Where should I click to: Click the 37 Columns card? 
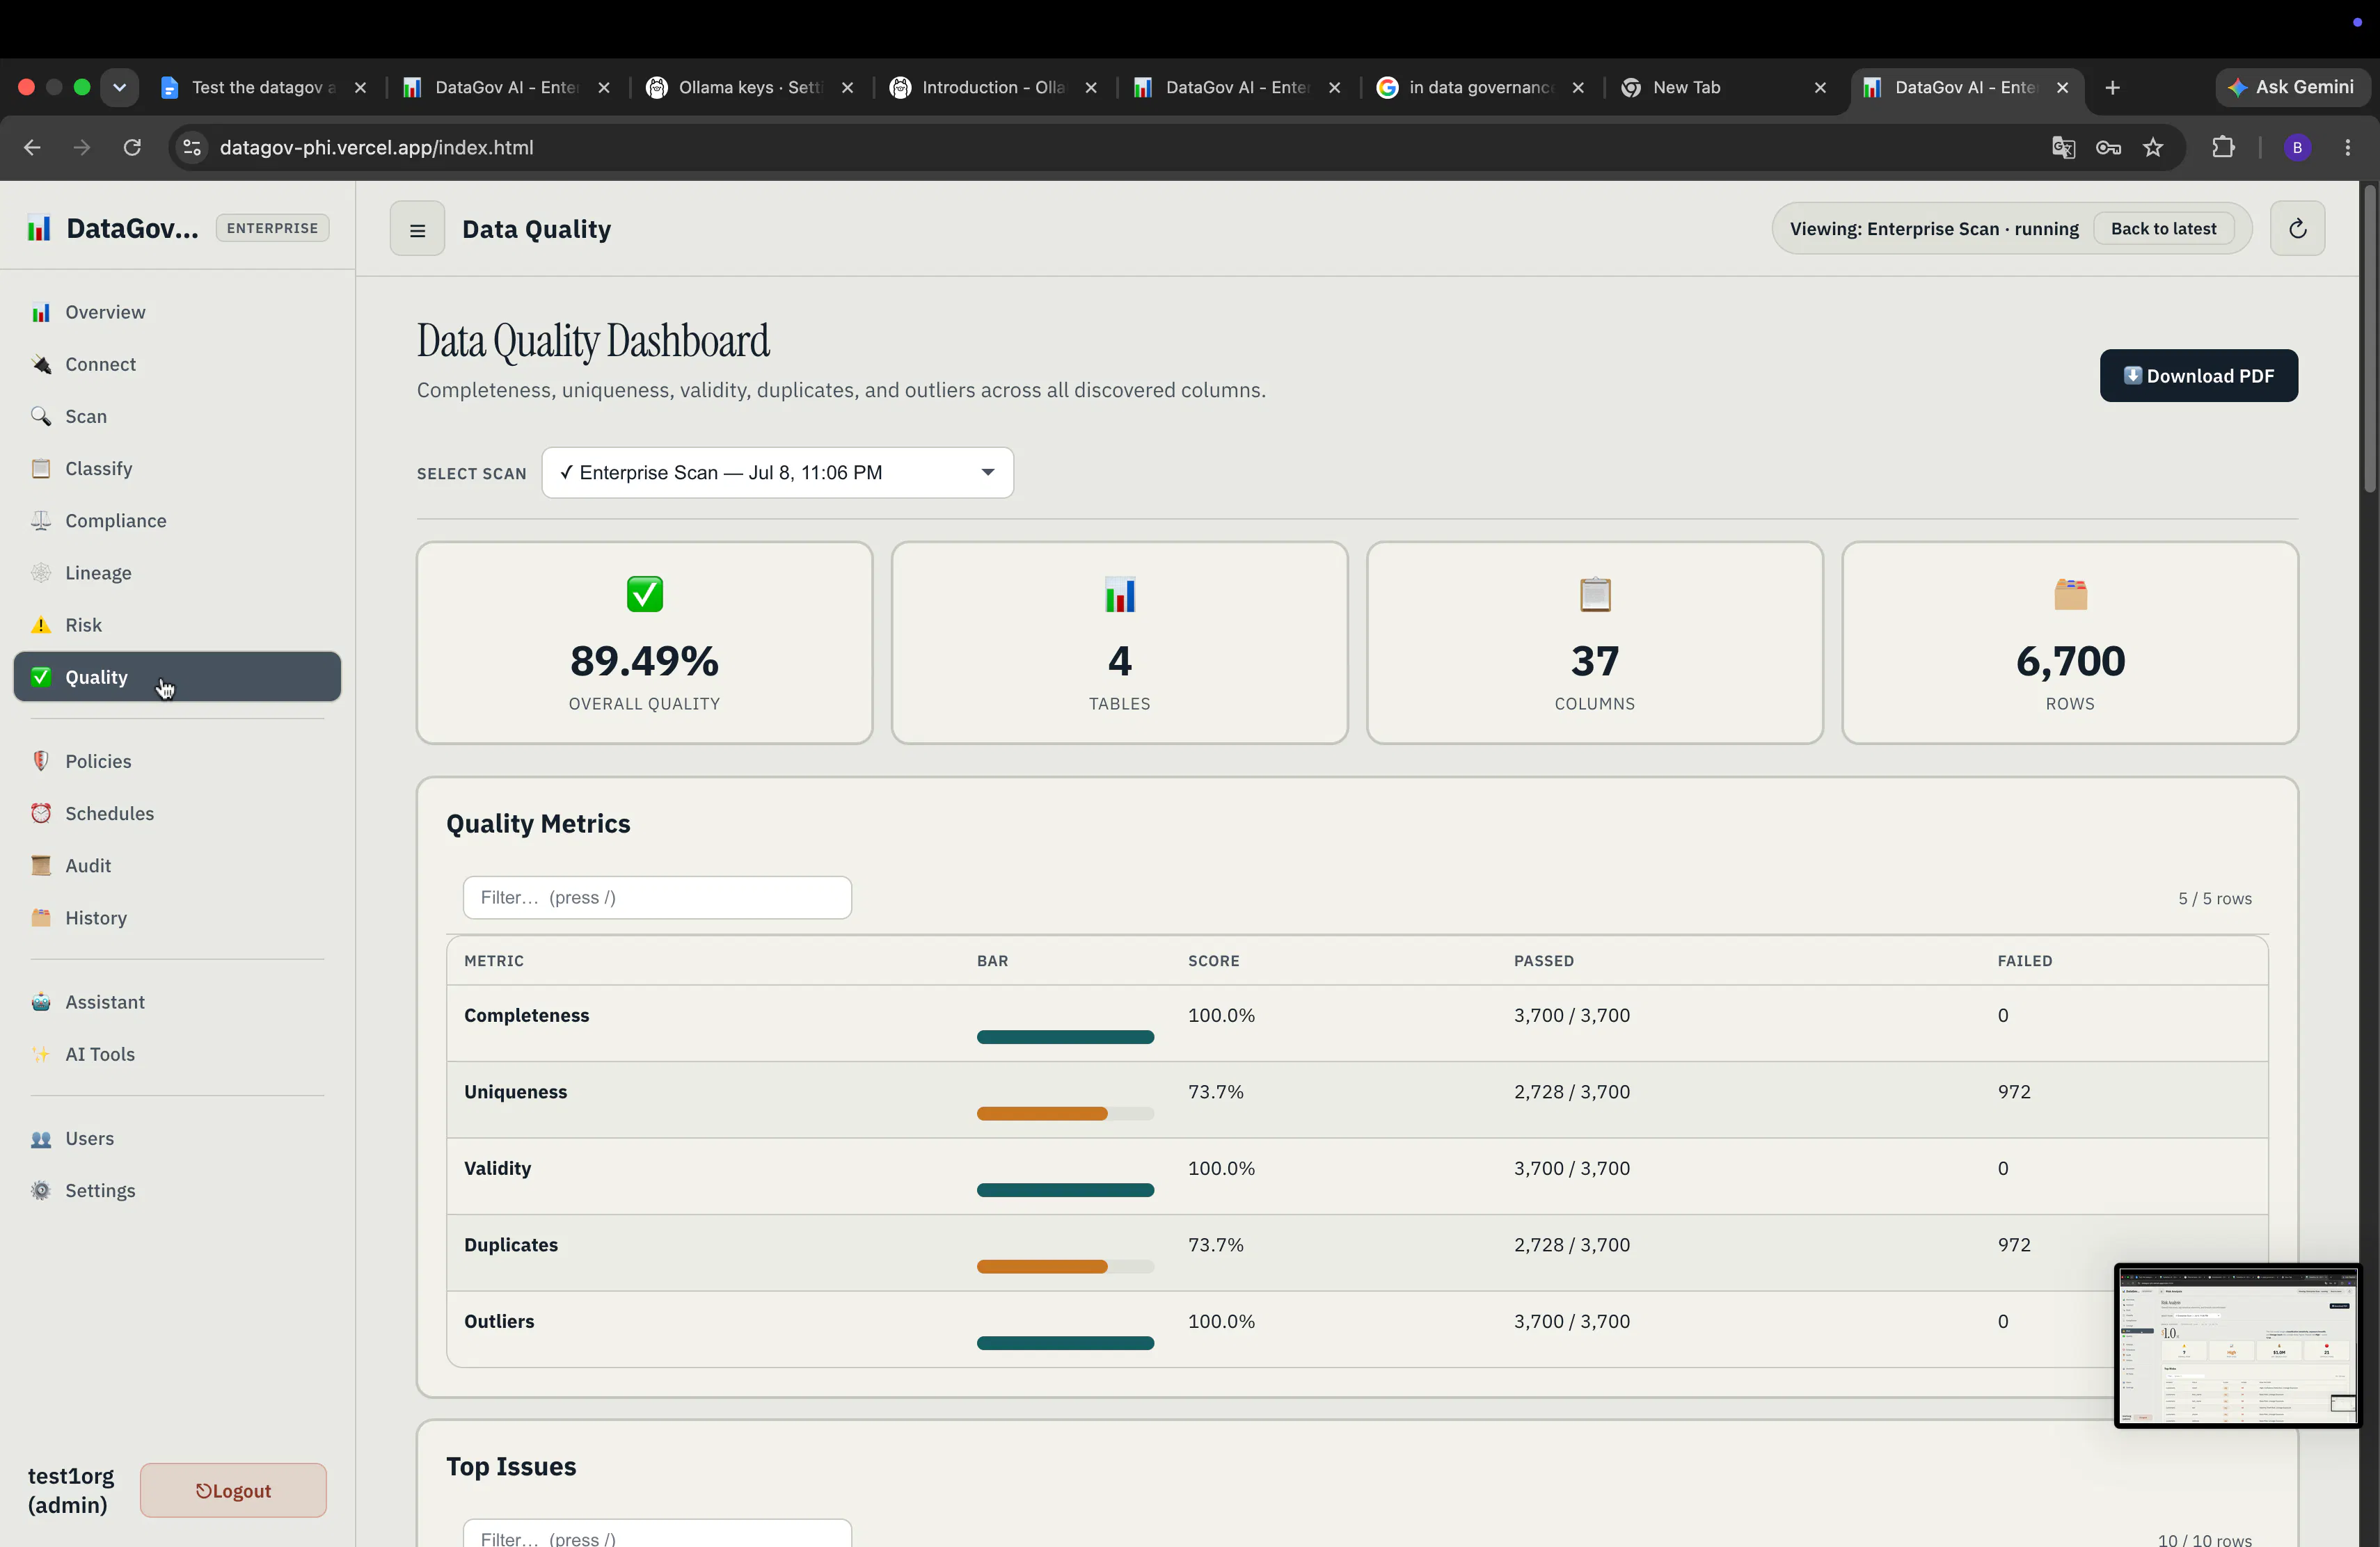[x=1594, y=643]
